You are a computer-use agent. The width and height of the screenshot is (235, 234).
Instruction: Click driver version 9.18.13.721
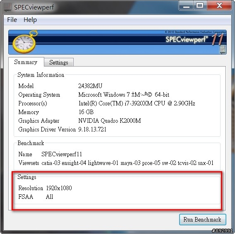pyautogui.click(x=92, y=129)
